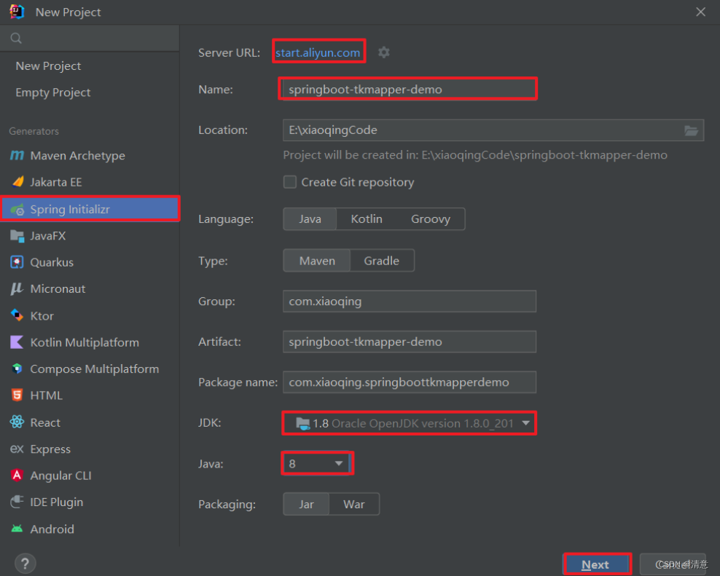The width and height of the screenshot is (720, 576).
Task: Focus the Artifact input field
Action: click(409, 342)
